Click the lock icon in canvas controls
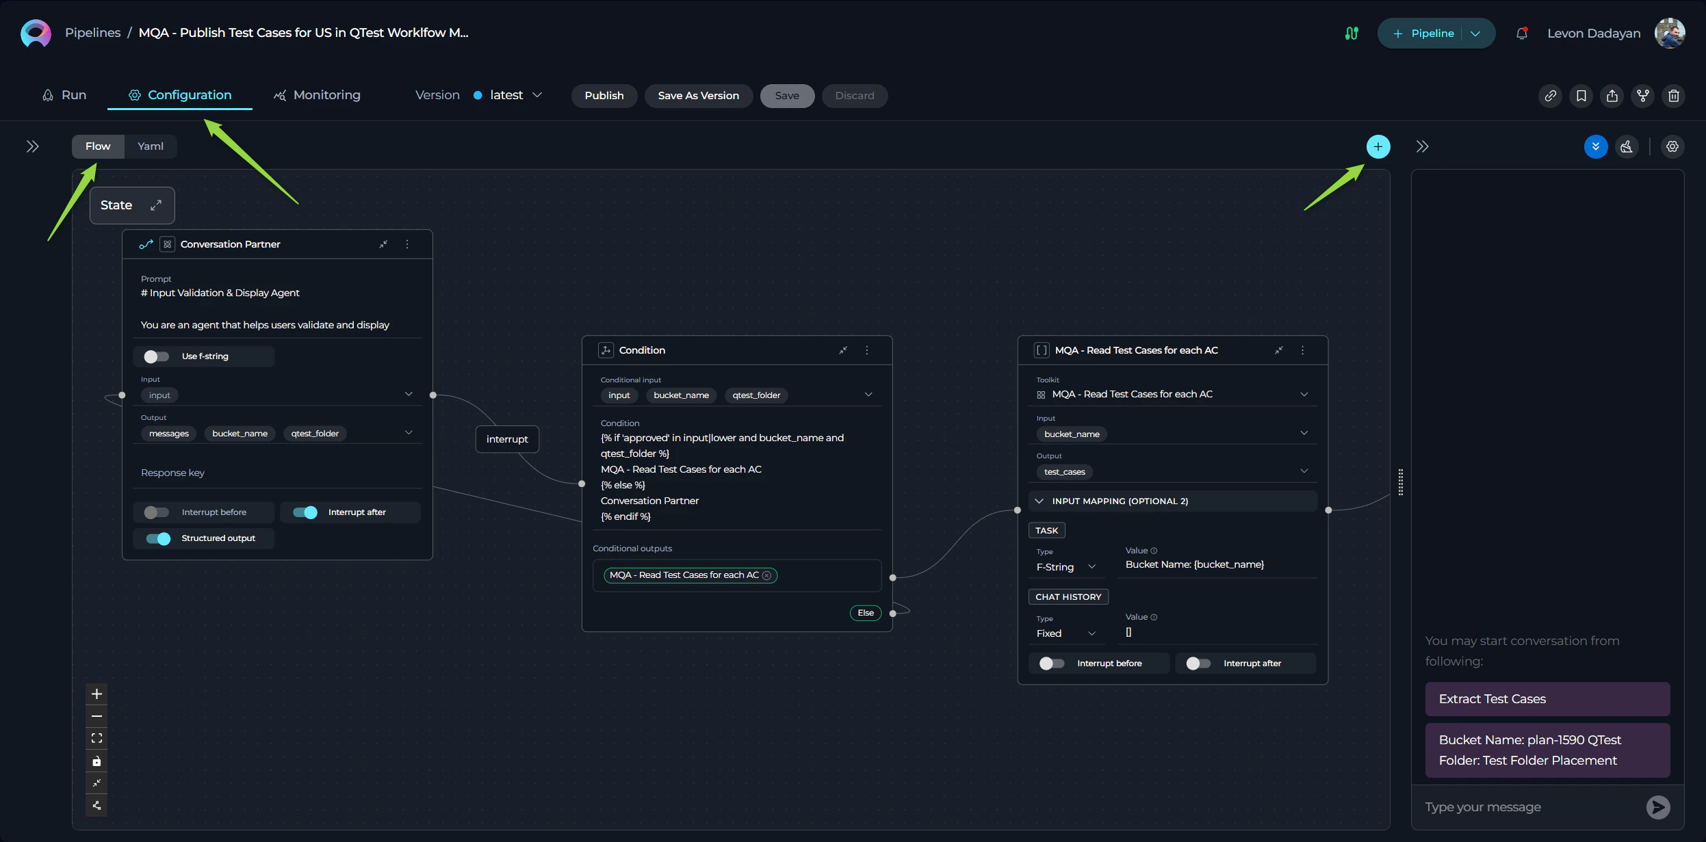The height and width of the screenshot is (842, 1706). point(96,761)
